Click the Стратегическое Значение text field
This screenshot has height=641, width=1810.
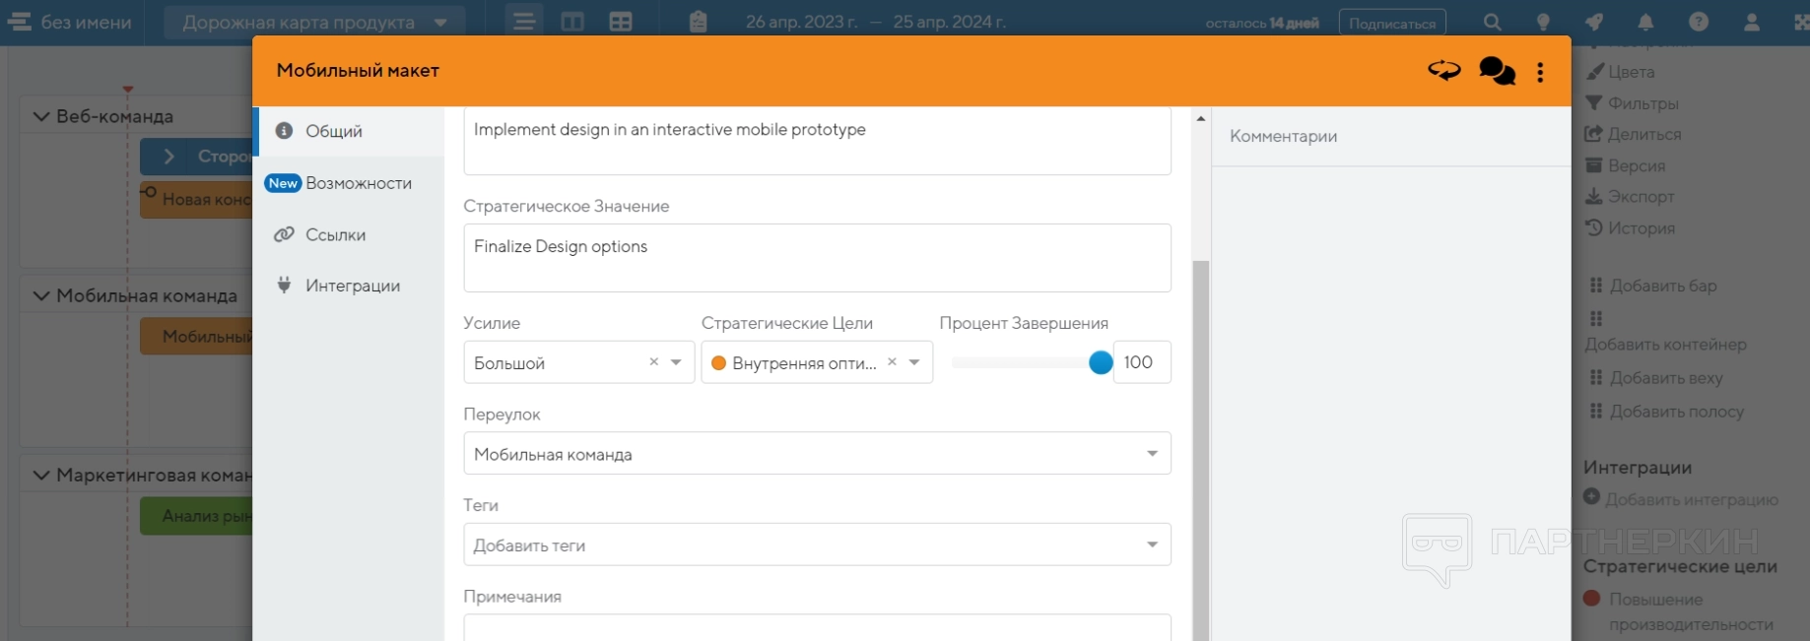pyautogui.click(x=816, y=258)
